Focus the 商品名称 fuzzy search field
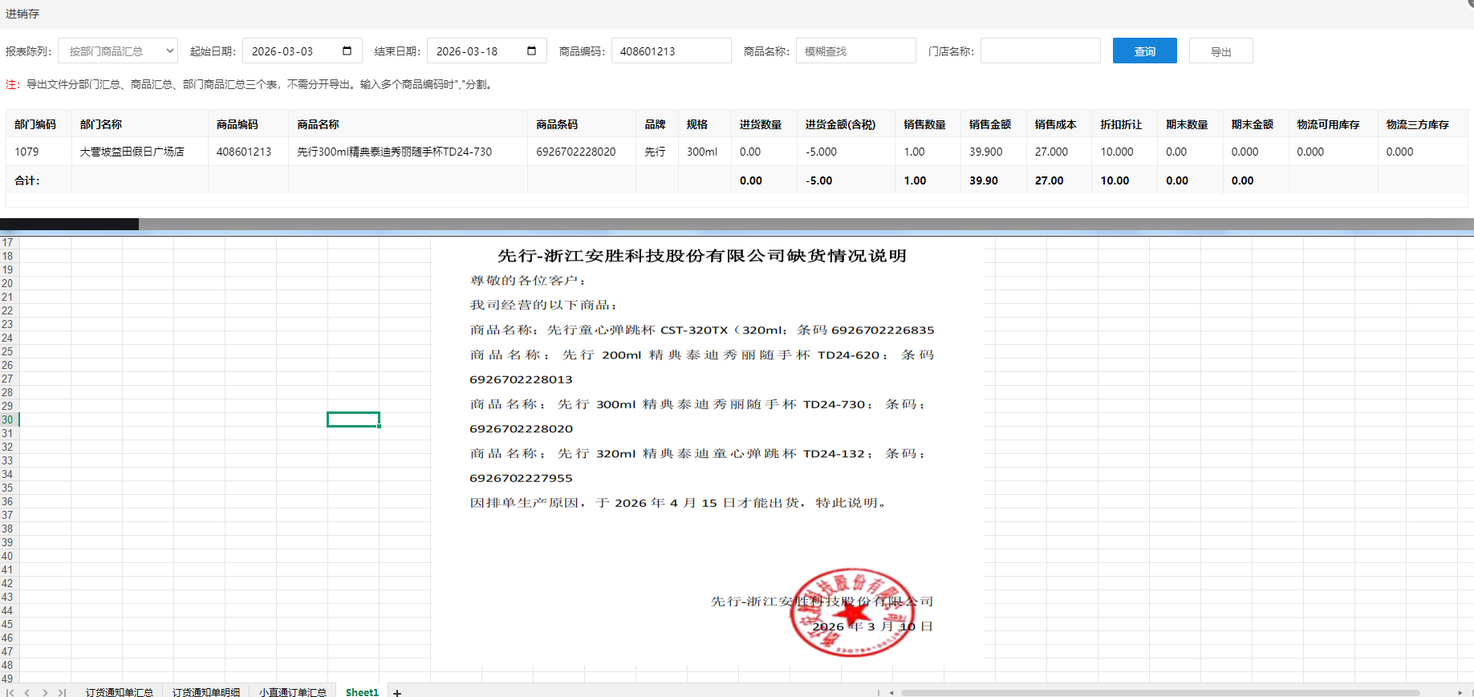 coord(855,51)
